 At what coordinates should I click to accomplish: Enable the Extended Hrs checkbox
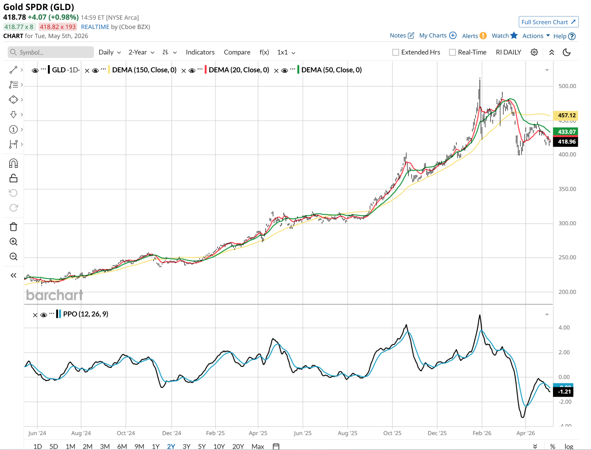(396, 52)
